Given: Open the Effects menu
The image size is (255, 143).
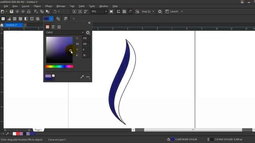Looking at the screenshot, I should 49,6.
